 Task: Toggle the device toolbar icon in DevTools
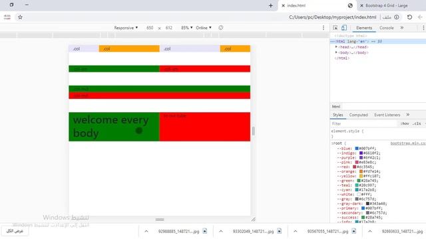pos(344,28)
